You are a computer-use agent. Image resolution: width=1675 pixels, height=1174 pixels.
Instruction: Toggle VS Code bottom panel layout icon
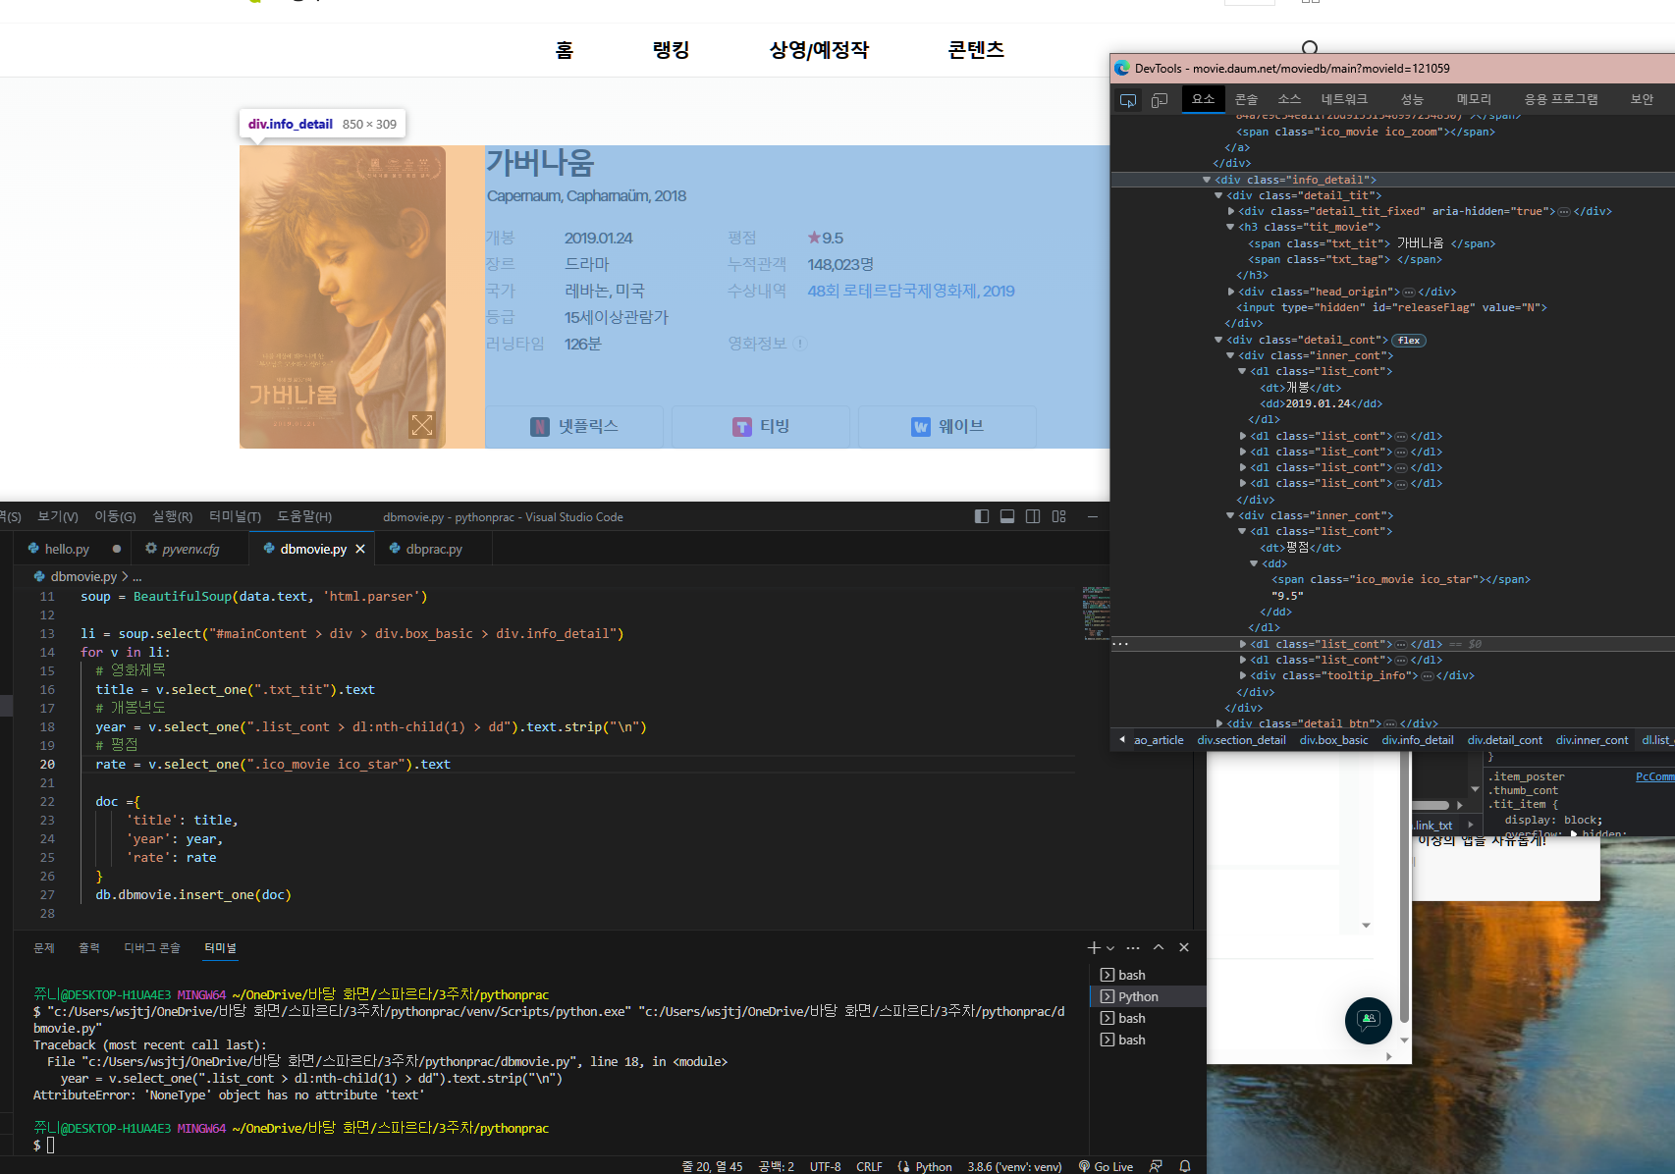click(1007, 516)
